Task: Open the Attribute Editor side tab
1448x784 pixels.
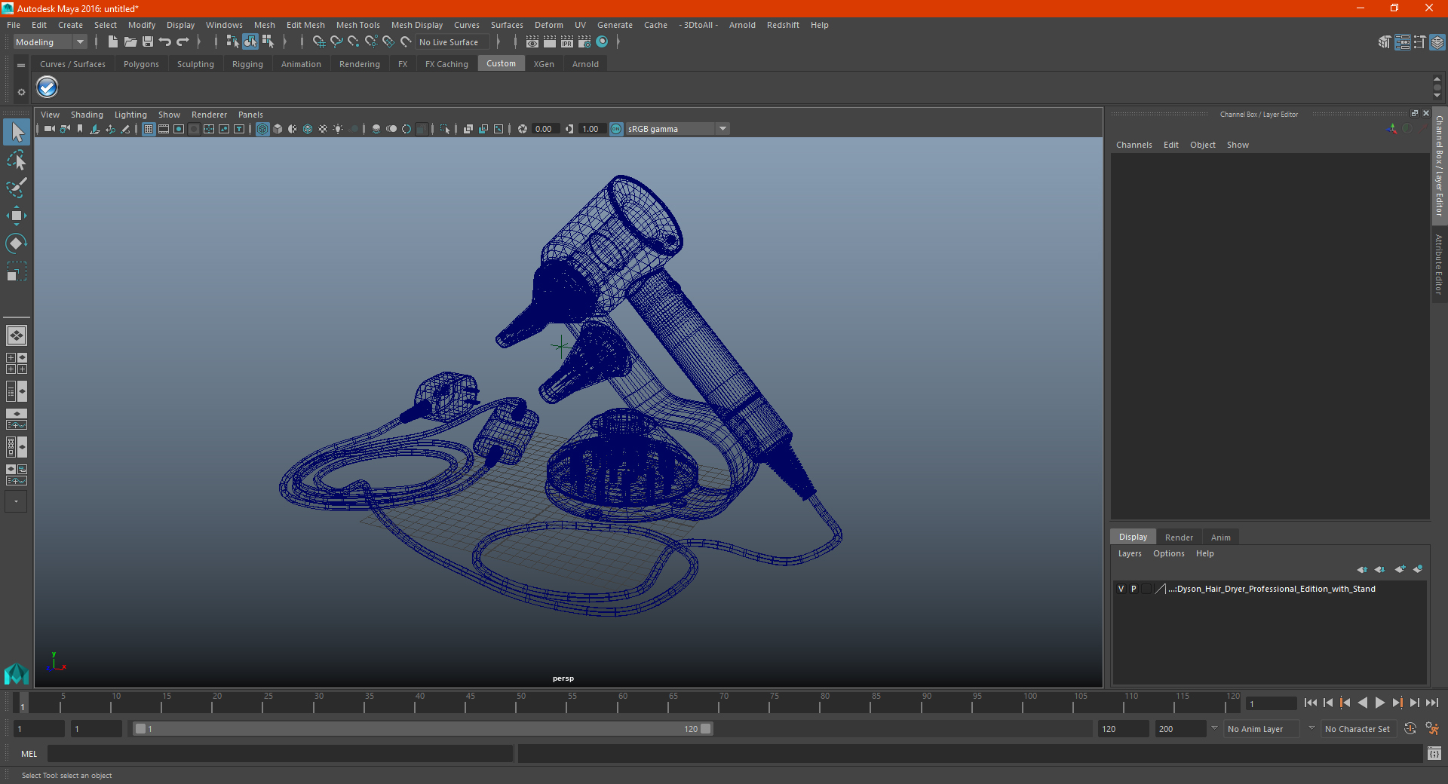Action: click(x=1439, y=264)
